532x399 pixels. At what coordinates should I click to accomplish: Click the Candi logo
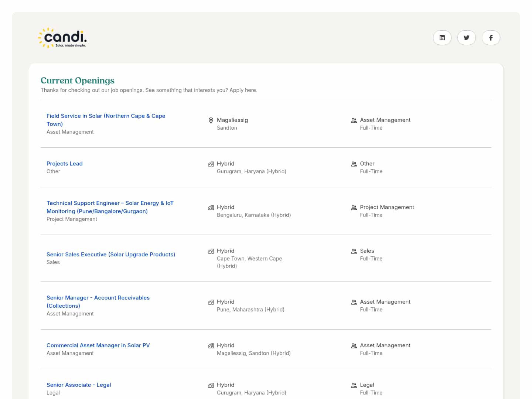tap(63, 38)
